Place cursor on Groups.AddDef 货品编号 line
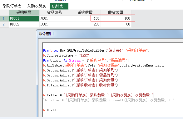Screen dimensions: 183x119 80,76
